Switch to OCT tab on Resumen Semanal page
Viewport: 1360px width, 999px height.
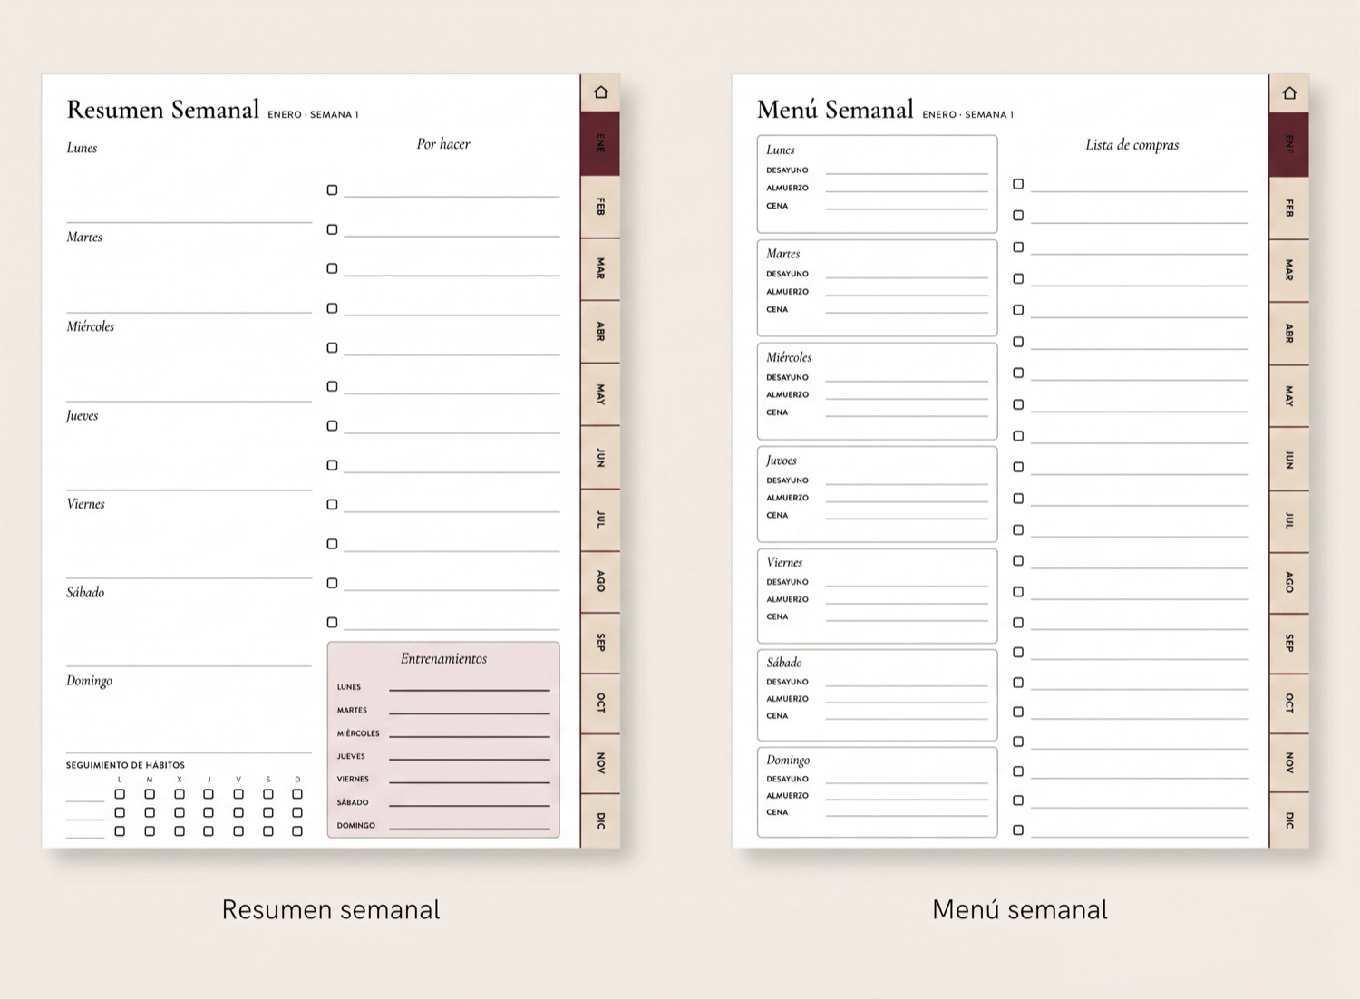(x=600, y=703)
